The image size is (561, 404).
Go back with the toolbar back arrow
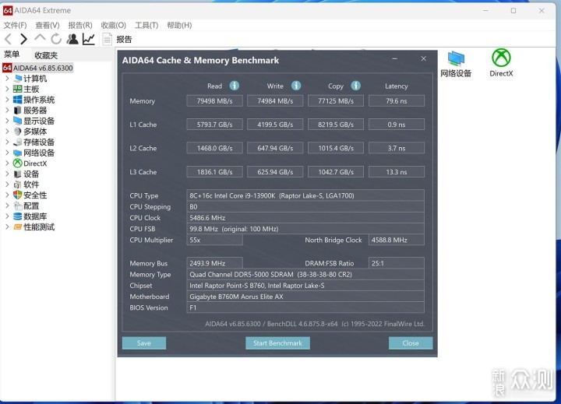point(8,39)
